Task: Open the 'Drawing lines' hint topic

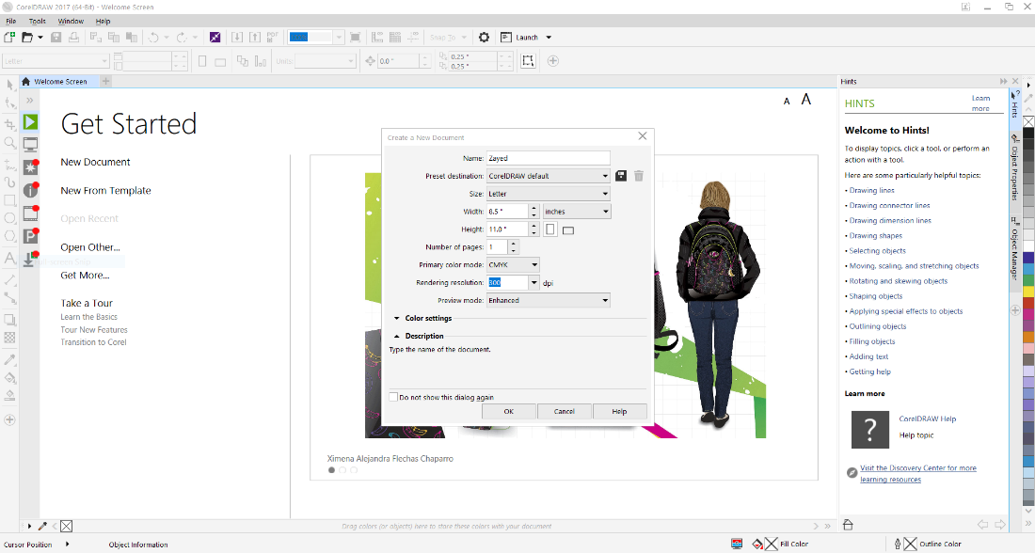Action: 871,191
